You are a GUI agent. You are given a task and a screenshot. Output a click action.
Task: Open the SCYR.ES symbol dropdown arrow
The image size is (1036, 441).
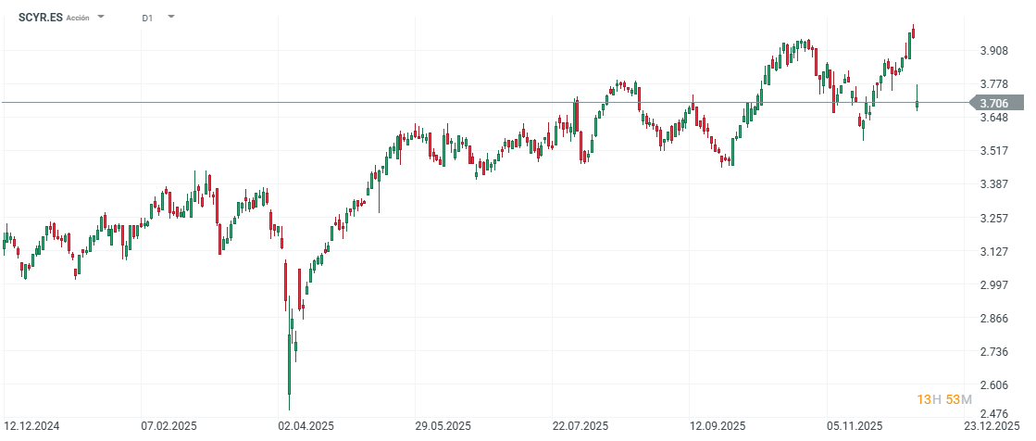tap(101, 18)
